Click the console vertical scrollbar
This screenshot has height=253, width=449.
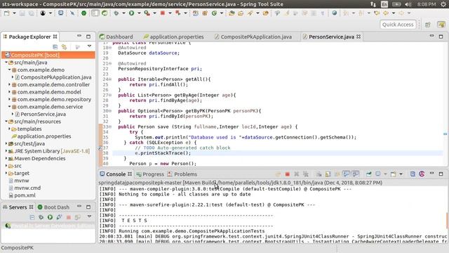pos(447,221)
